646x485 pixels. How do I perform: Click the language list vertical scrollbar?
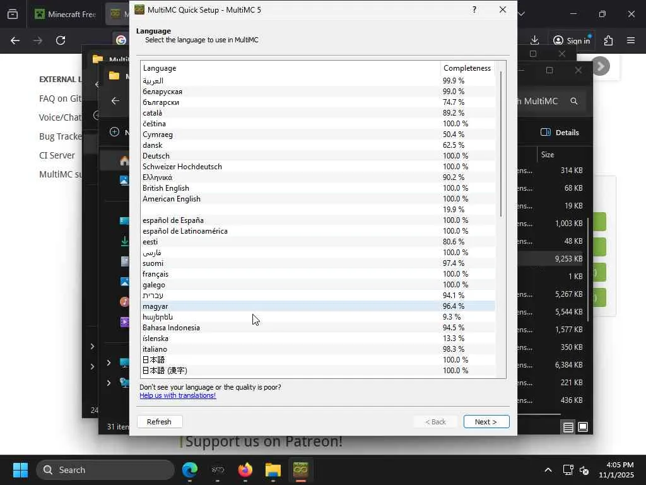pyautogui.click(x=501, y=145)
